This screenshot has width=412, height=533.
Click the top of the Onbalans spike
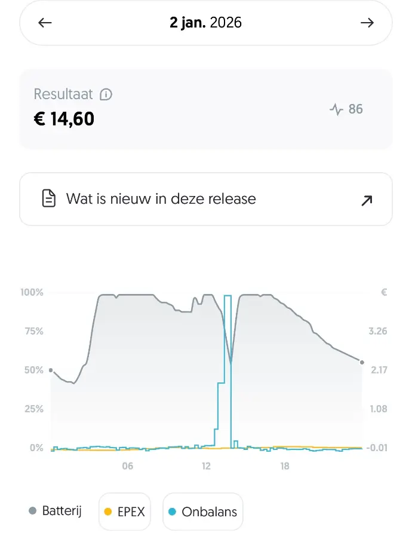(227, 296)
